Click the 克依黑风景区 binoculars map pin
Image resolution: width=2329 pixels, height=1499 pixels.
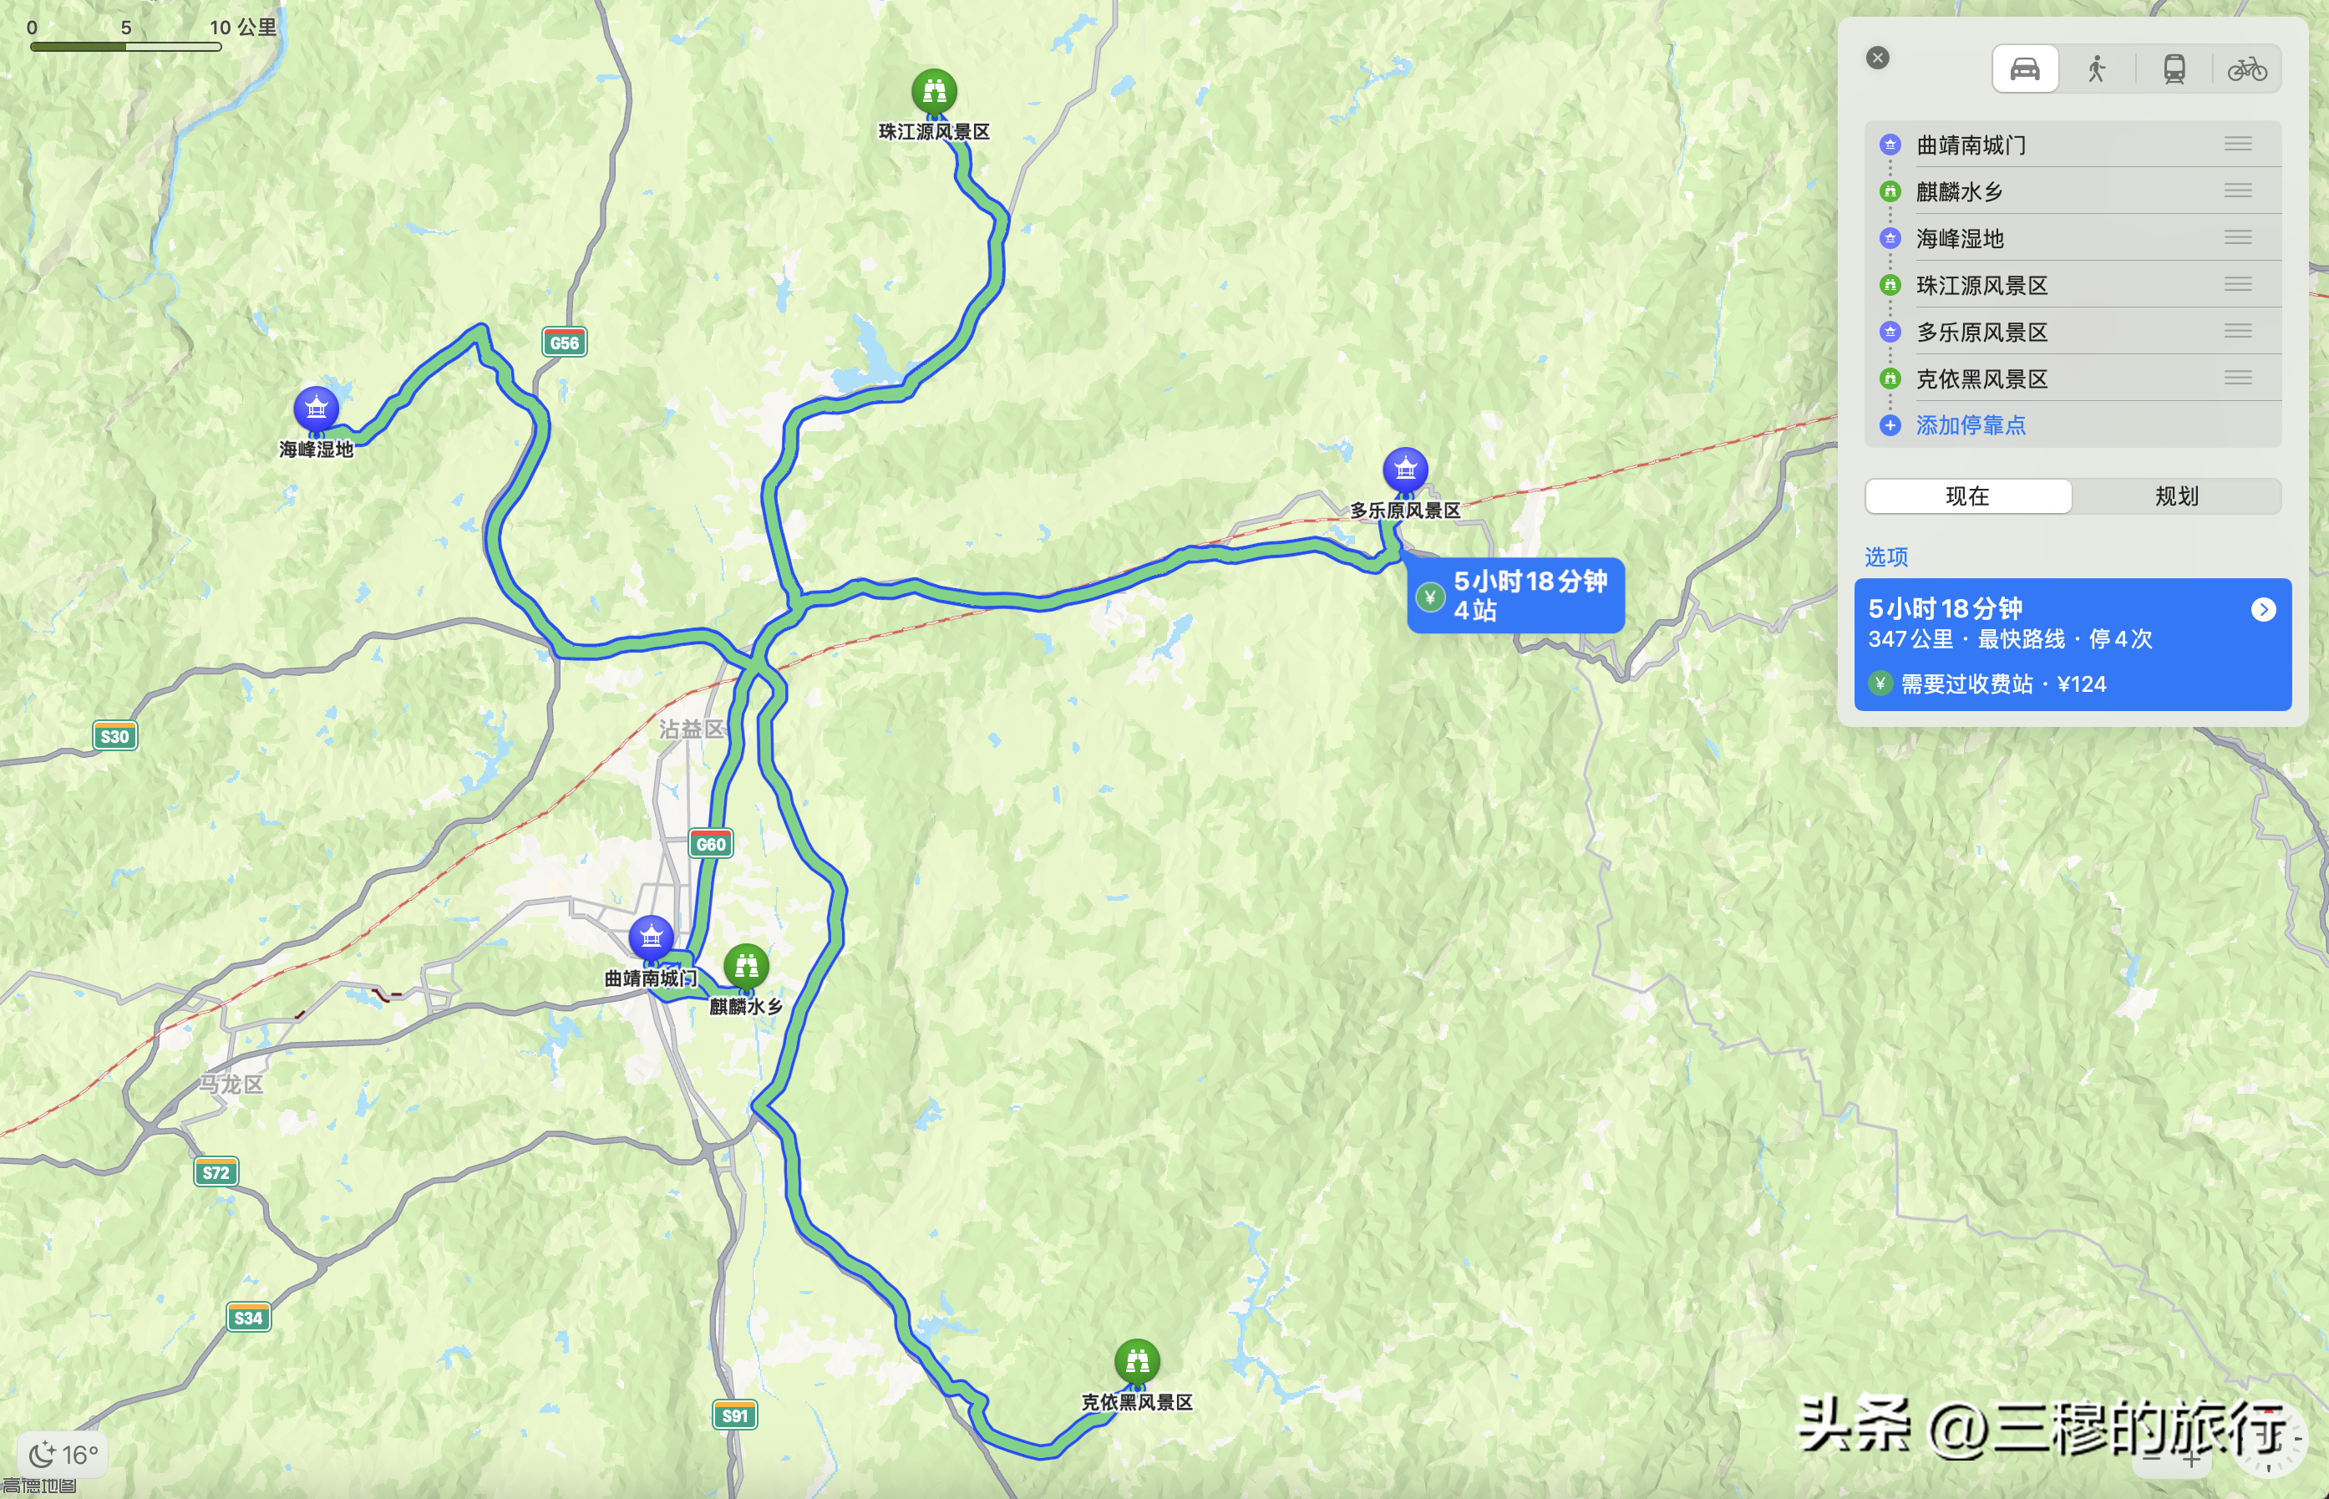tap(1136, 1362)
